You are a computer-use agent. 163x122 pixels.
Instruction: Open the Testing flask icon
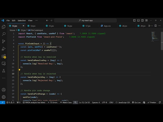(x=4, y=71)
